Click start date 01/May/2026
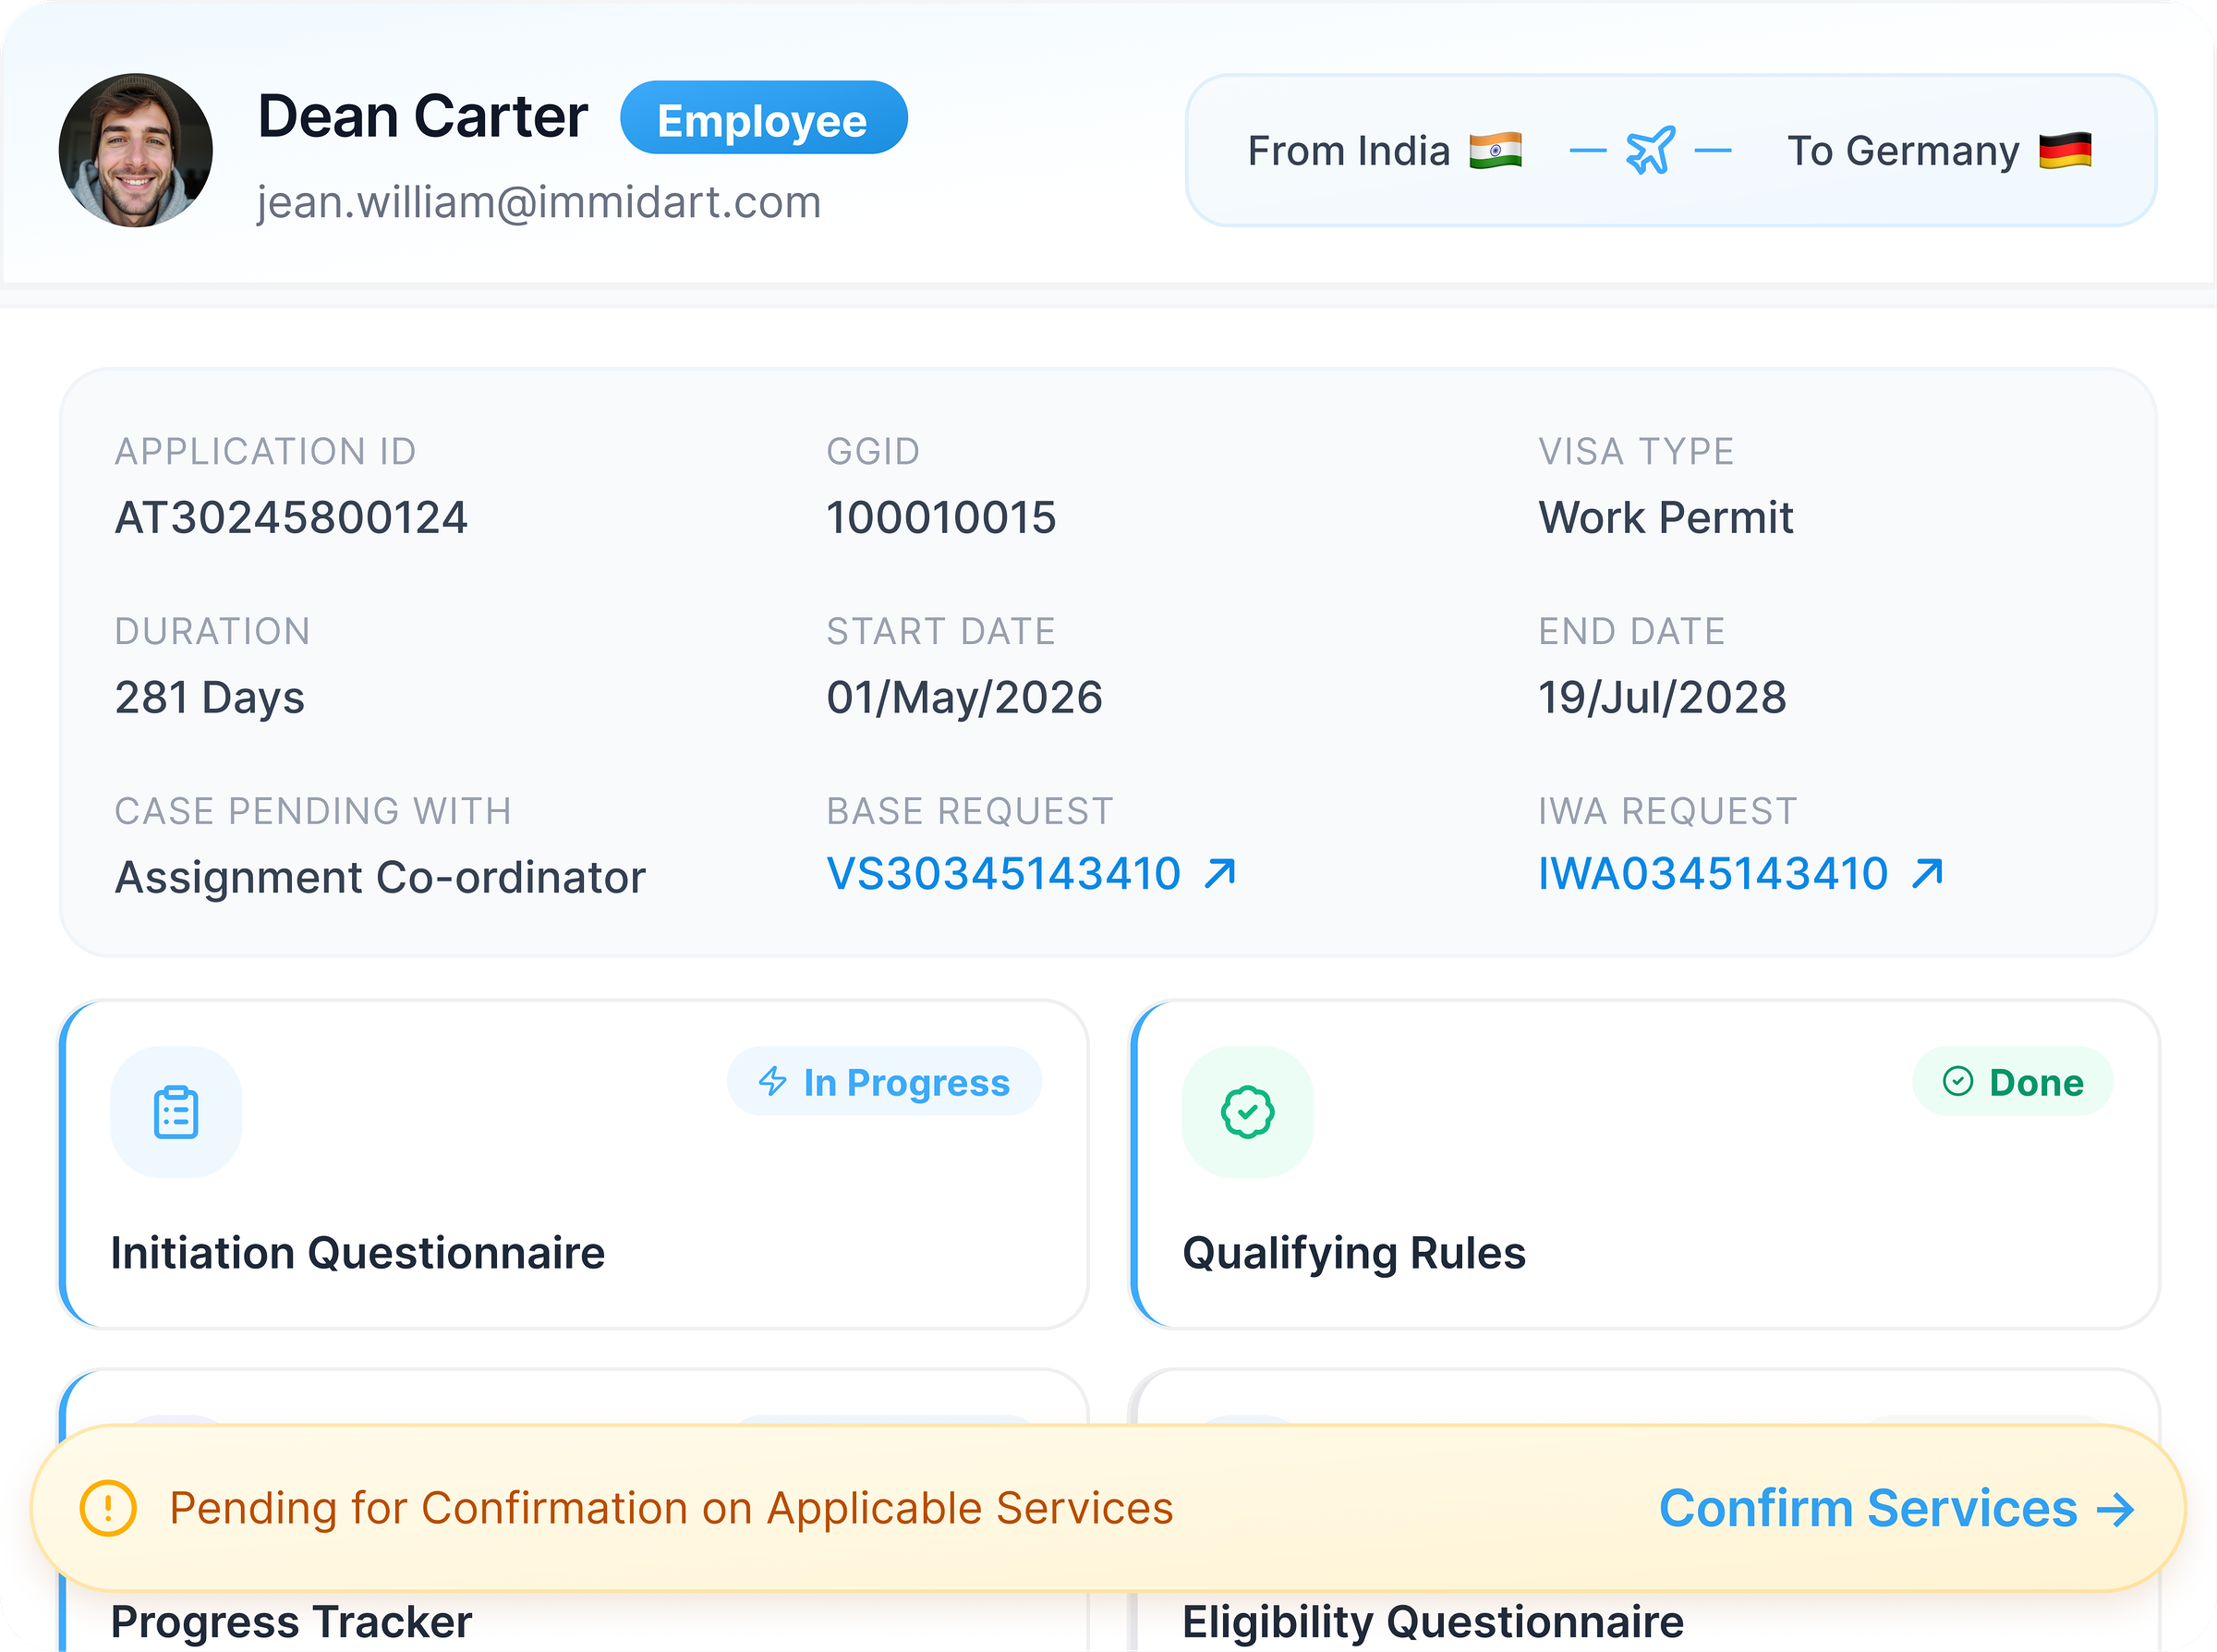Viewport: 2217px width, 1652px height. tap(964, 698)
